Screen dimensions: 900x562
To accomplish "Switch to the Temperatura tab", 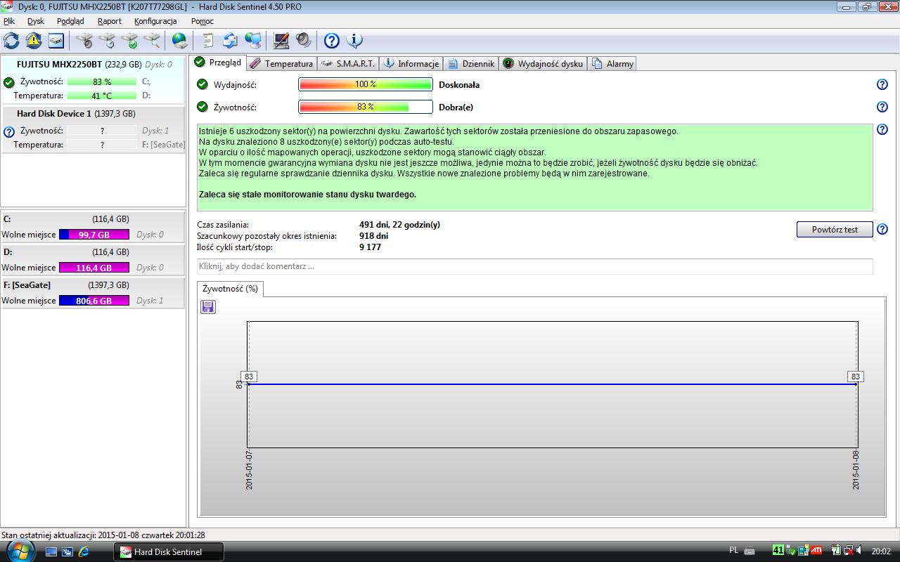I will point(282,64).
